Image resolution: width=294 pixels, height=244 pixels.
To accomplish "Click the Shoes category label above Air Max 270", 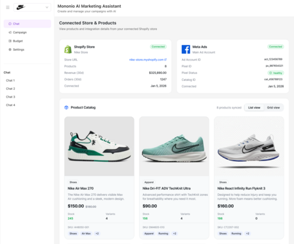I will pyautogui.click(x=73, y=182).
